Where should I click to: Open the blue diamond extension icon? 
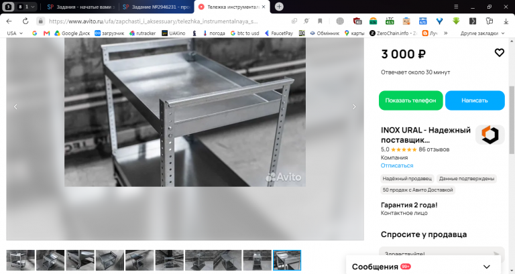tap(439, 21)
